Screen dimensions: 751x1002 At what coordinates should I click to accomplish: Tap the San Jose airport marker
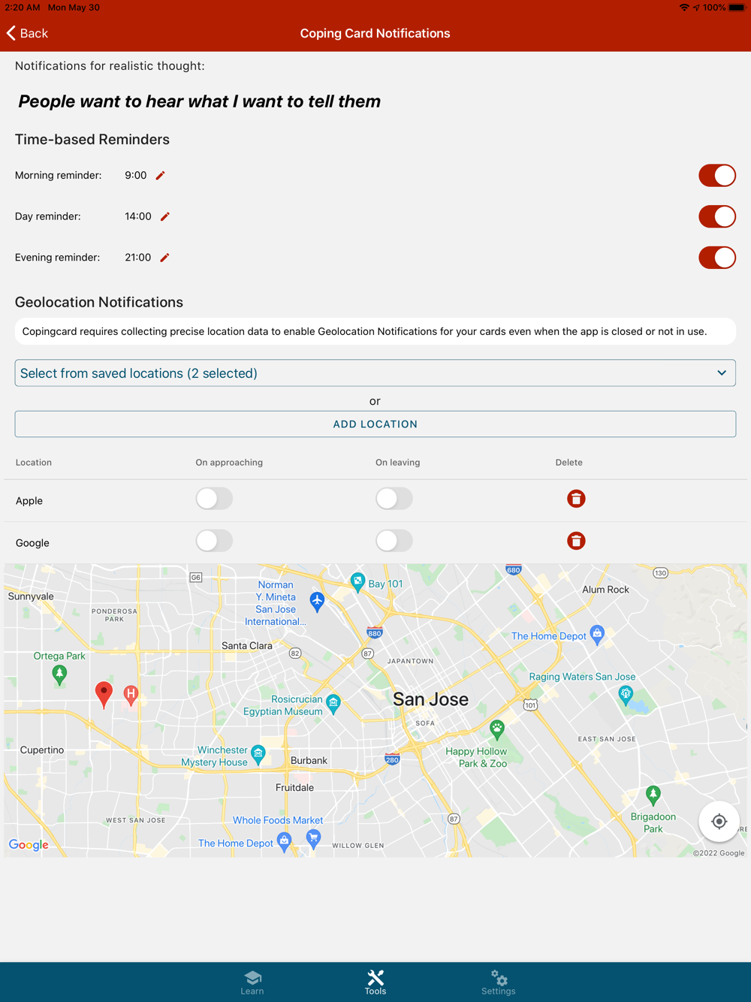pyautogui.click(x=317, y=602)
